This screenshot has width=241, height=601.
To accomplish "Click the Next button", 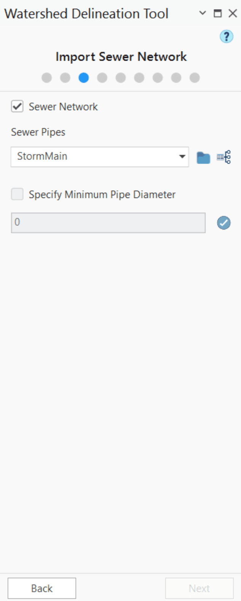I will click(200, 588).
